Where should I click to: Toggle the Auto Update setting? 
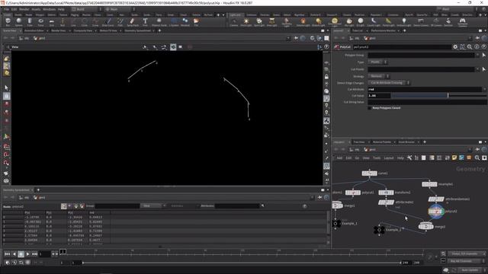click(x=470, y=270)
